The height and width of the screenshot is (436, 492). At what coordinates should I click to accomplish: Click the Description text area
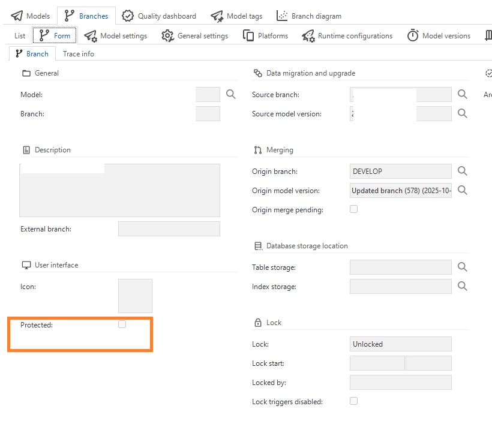(119, 190)
